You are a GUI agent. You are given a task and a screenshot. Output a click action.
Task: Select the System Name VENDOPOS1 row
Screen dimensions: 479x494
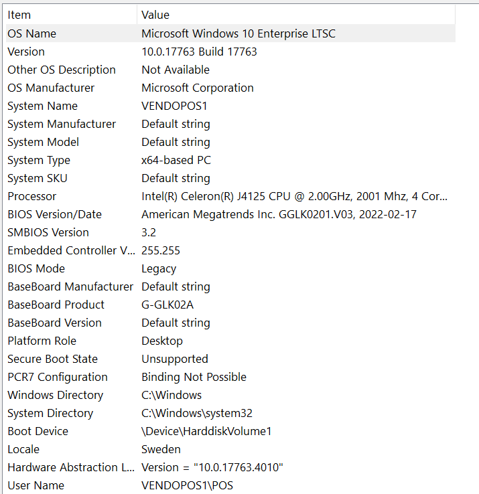[x=42, y=106]
